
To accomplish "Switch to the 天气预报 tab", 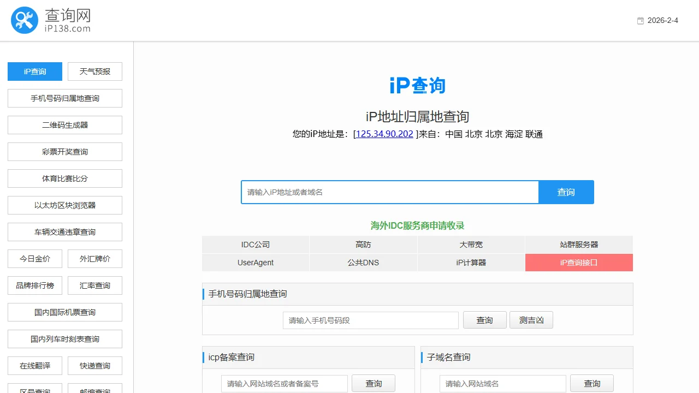I will click(94, 71).
